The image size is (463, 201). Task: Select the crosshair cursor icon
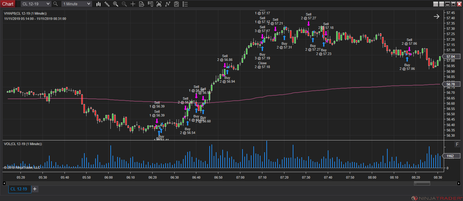[x=133, y=4]
